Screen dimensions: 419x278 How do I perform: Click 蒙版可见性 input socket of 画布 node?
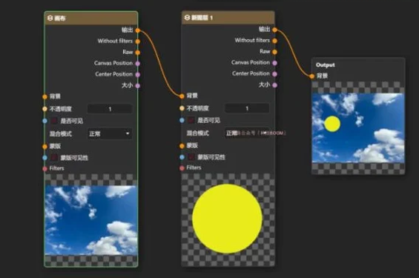(x=45, y=158)
